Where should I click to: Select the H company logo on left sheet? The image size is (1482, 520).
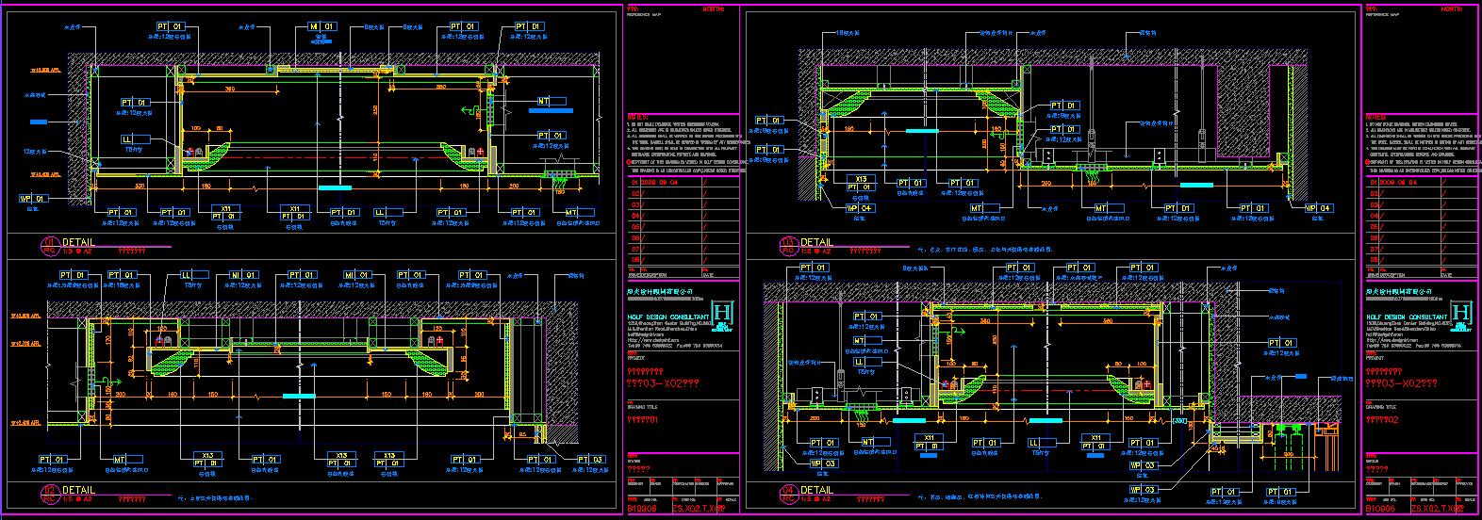[724, 314]
